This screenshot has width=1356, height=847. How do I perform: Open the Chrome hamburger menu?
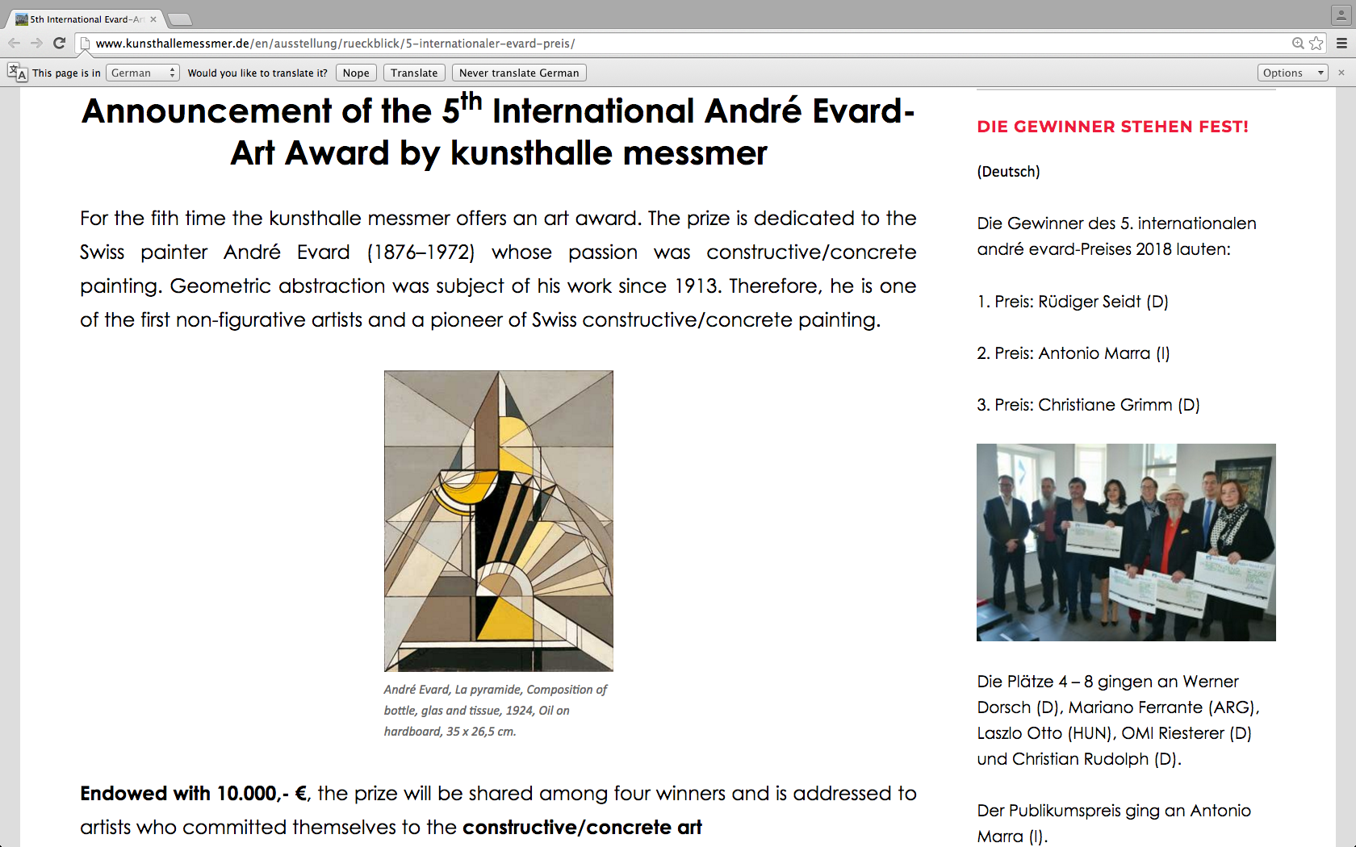tap(1341, 44)
